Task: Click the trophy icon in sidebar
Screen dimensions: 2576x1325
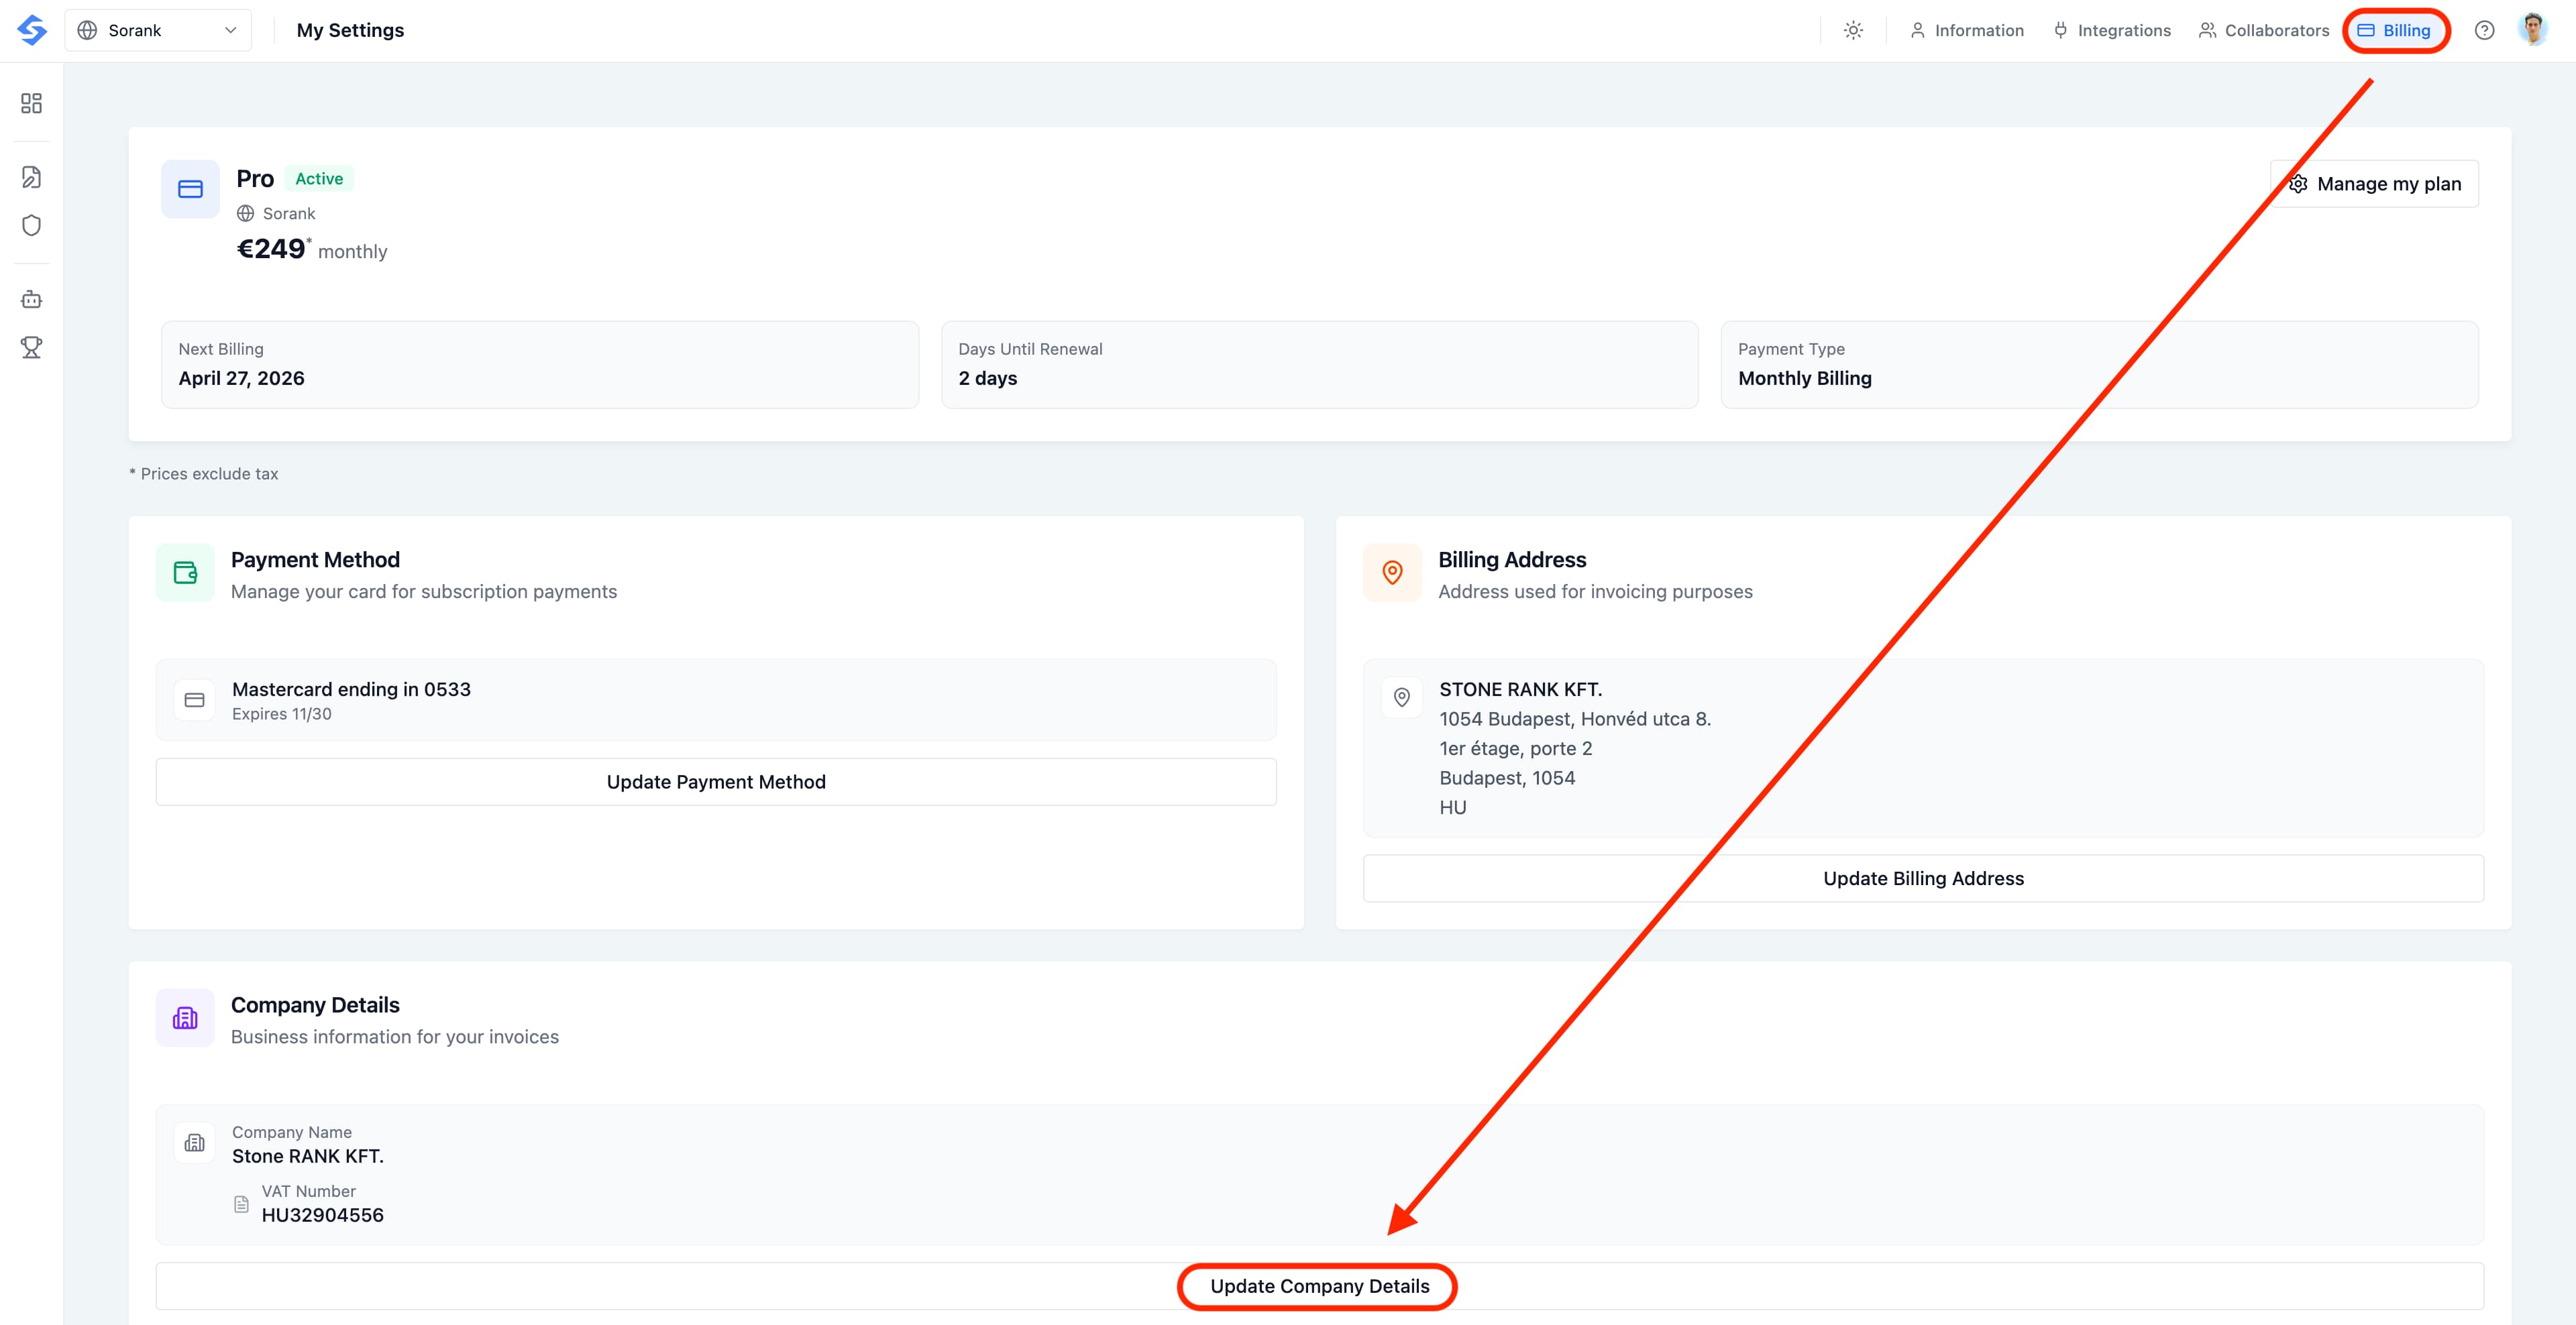Action: (x=32, y=348)
